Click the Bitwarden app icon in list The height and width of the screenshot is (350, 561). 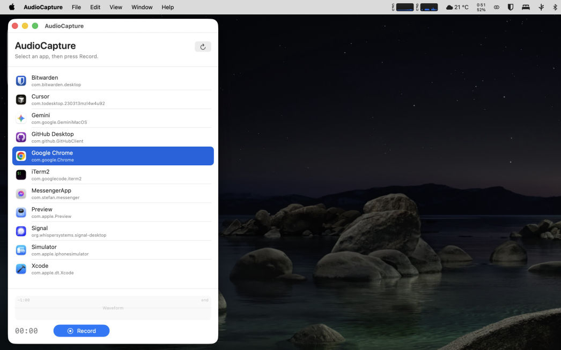21,81
